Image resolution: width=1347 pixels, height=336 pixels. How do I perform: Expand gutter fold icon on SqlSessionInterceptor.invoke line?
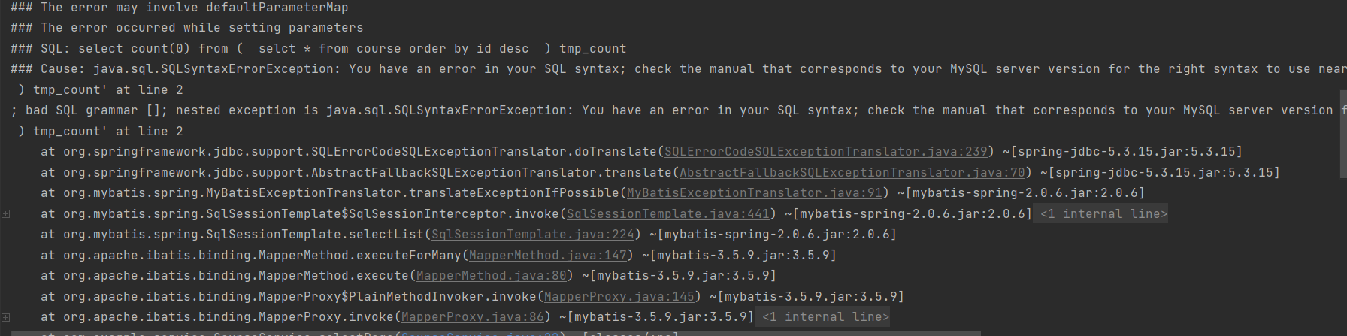pyautogui.click(x=5, y=214)
